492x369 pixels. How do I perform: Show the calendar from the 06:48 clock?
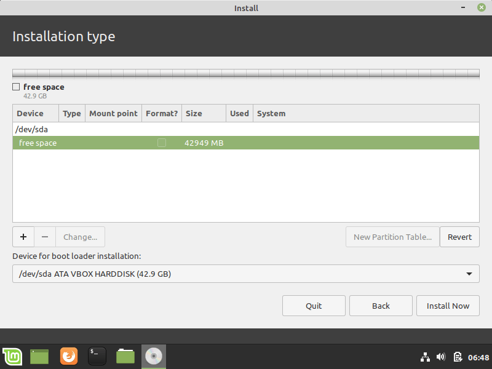point(478,357)
